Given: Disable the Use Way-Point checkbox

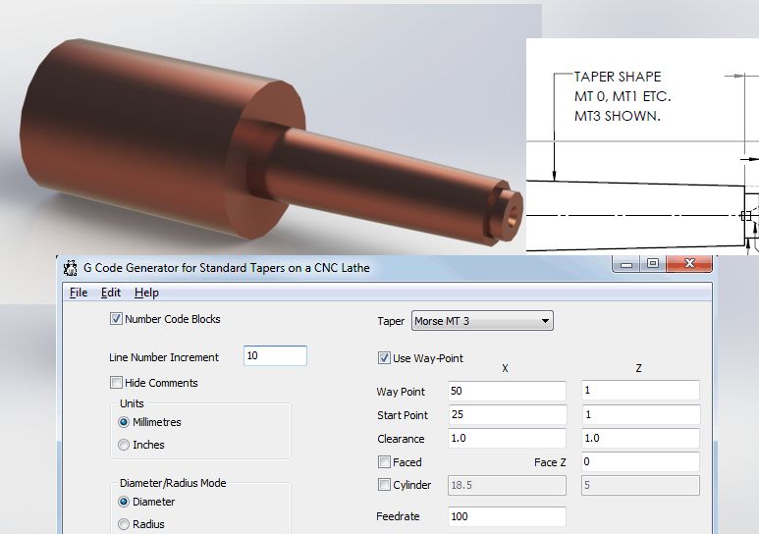Looking at the screenshot, I should [x=384, y=357].
